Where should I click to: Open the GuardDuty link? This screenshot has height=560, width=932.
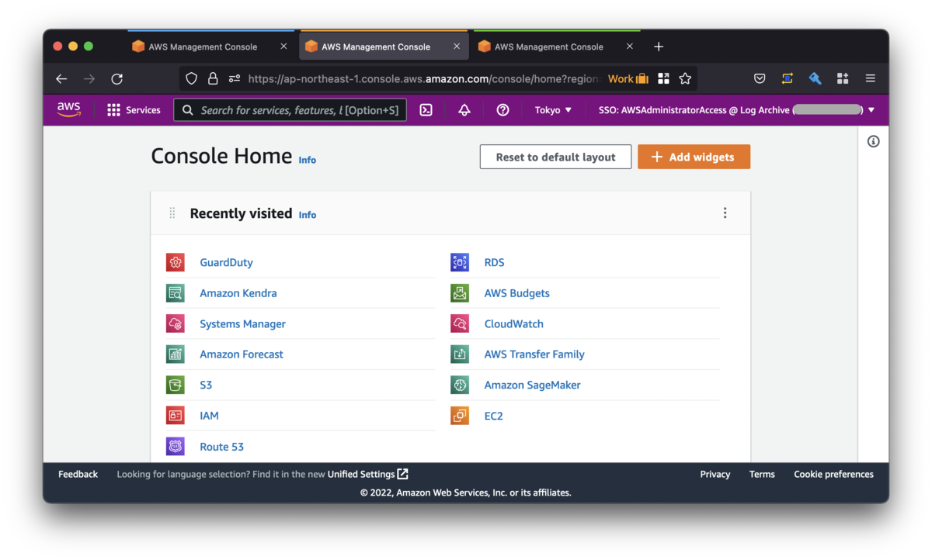tap(226, 262)
